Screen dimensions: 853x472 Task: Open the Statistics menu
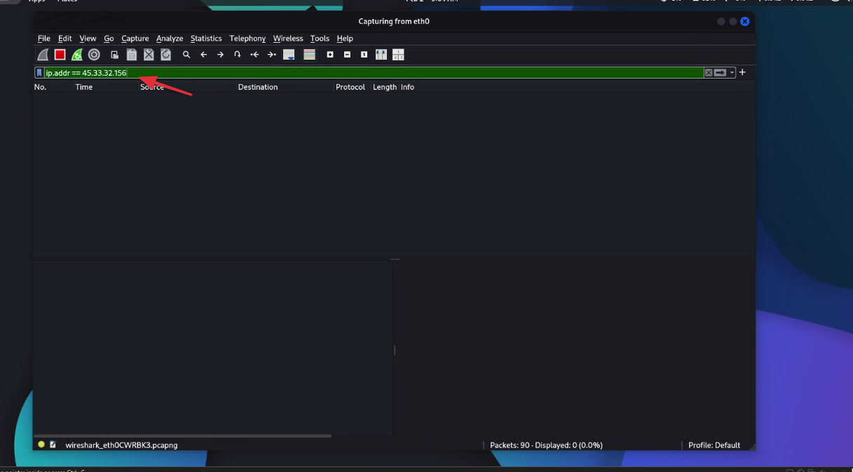206,39
